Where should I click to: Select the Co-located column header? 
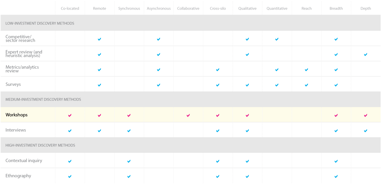[70, 8]
